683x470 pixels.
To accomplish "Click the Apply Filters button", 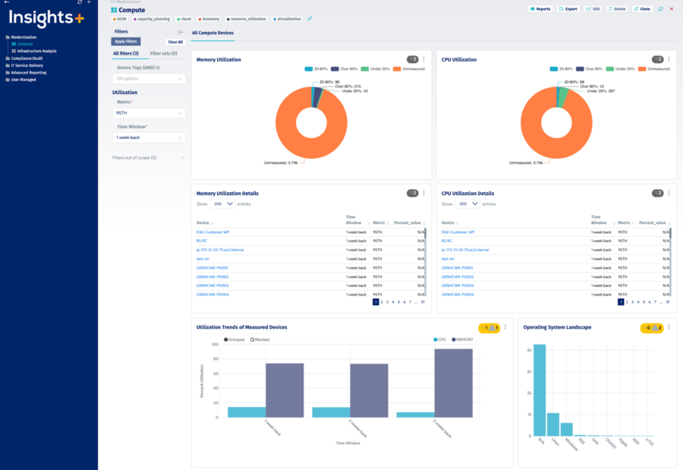I will click(x=126, y=40).
